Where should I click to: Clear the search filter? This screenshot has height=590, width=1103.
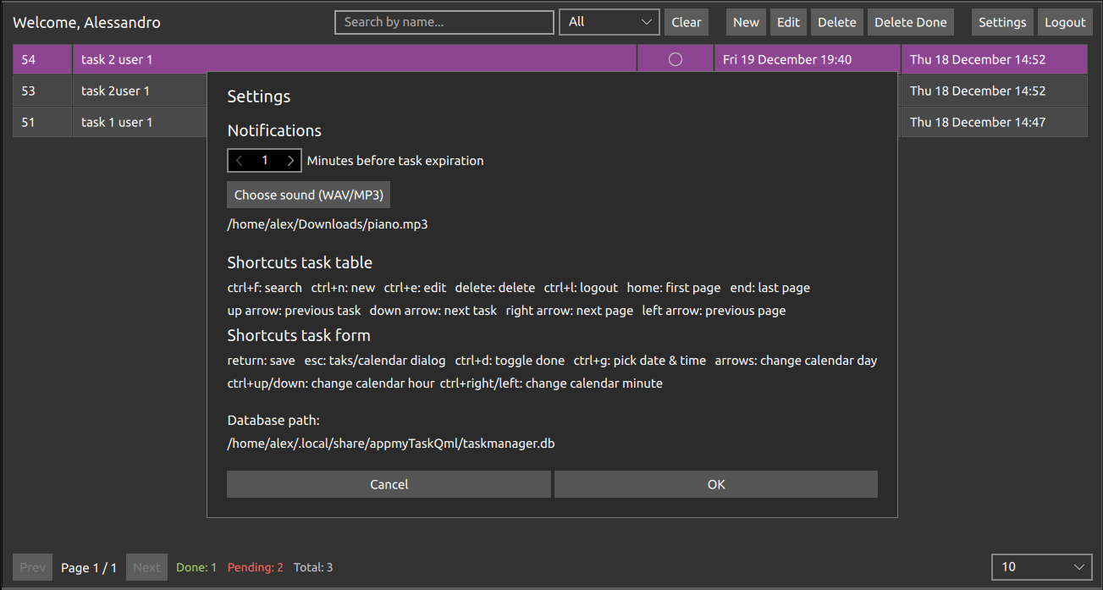[x=686, y=22]
